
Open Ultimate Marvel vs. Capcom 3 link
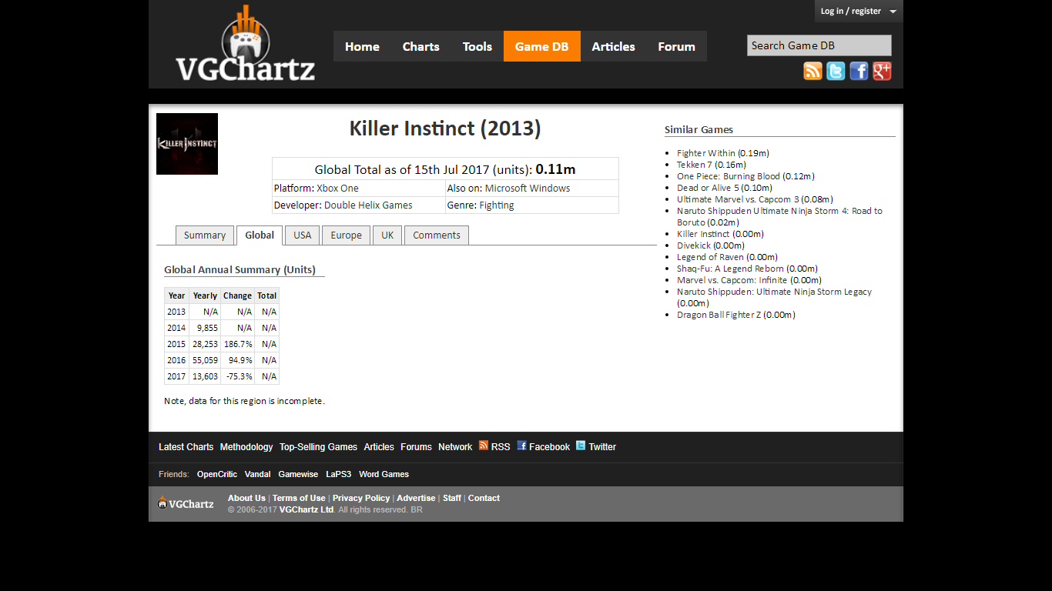[739, 199]
